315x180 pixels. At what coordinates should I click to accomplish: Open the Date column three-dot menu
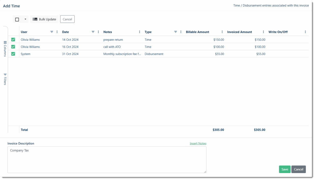tap(98, 32)
